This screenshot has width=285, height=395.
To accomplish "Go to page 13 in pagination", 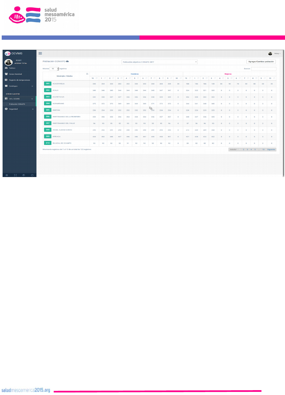I will click(x=263, y=150).
